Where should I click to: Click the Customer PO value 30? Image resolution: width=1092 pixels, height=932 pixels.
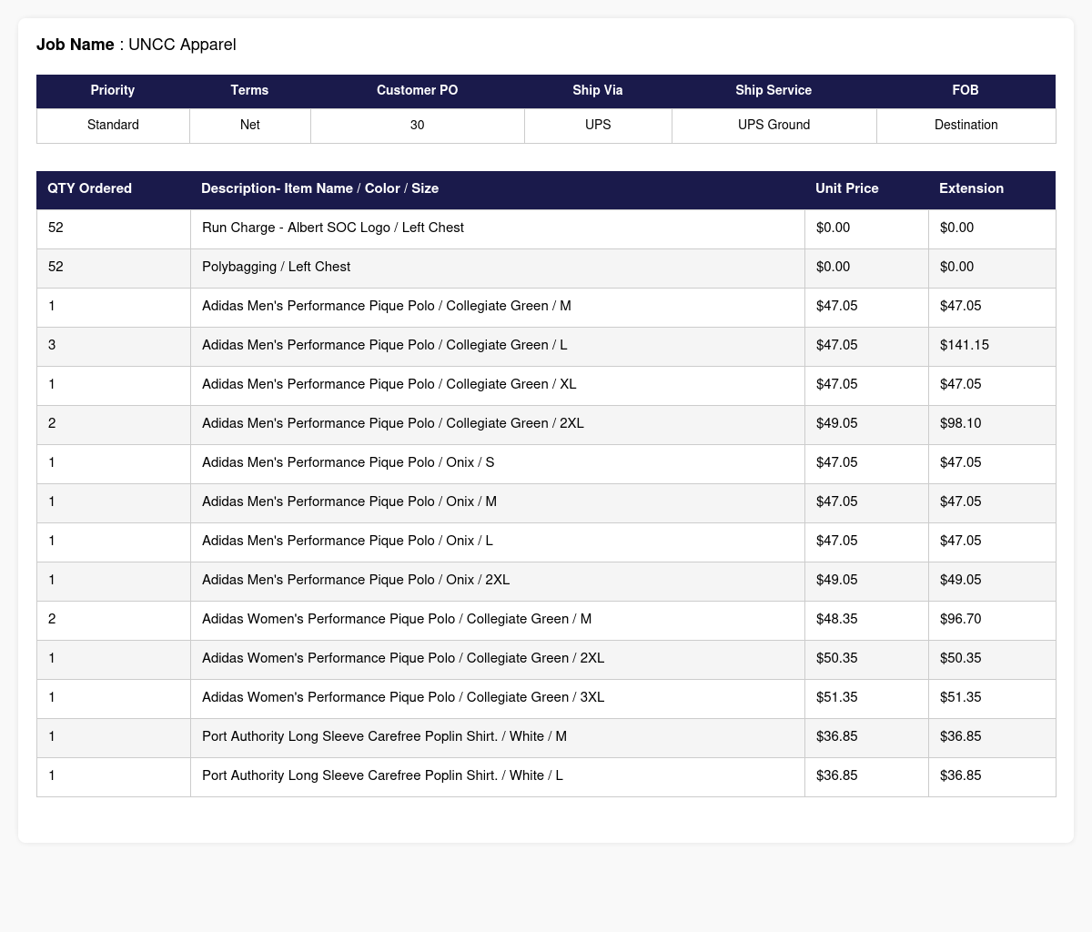[x=417, y=125]
